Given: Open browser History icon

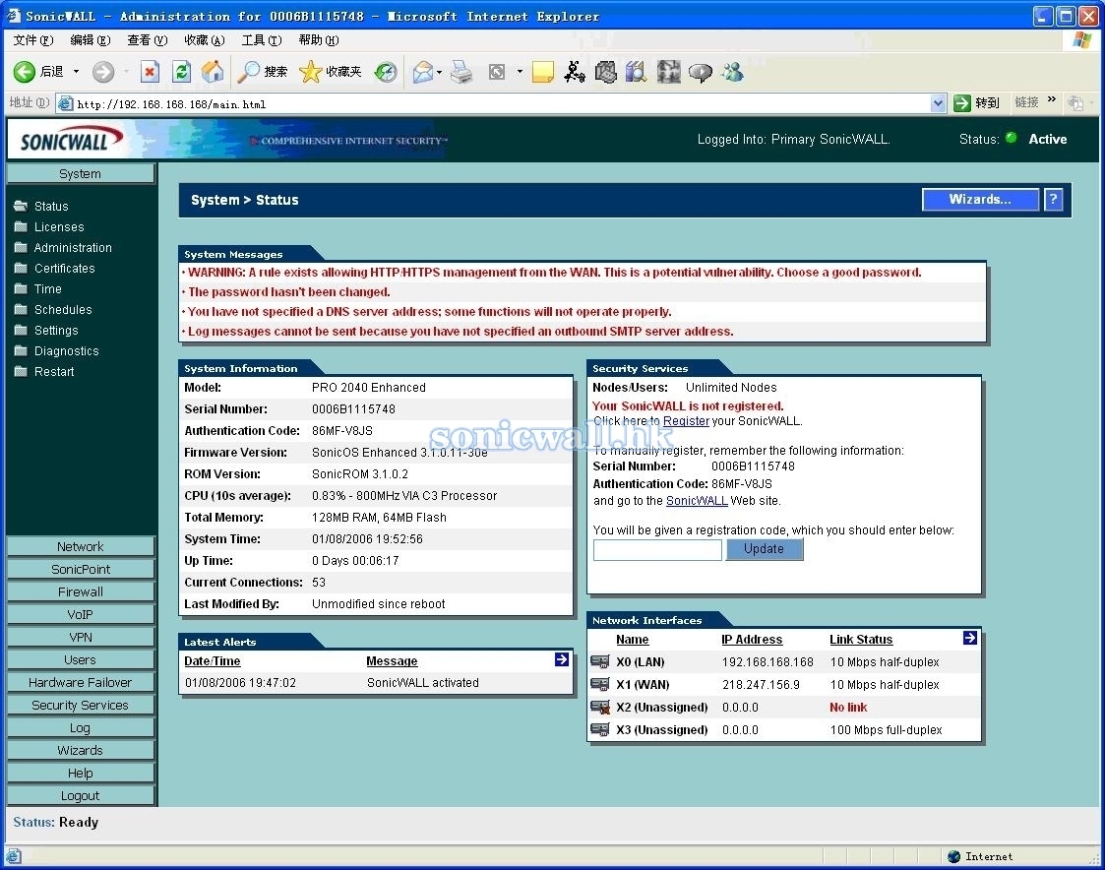Looking at the screenshot, I should pos(386,72).
